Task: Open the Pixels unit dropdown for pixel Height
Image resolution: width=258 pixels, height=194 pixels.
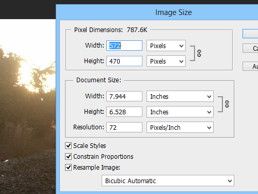Action: click(x=166, y=61)
